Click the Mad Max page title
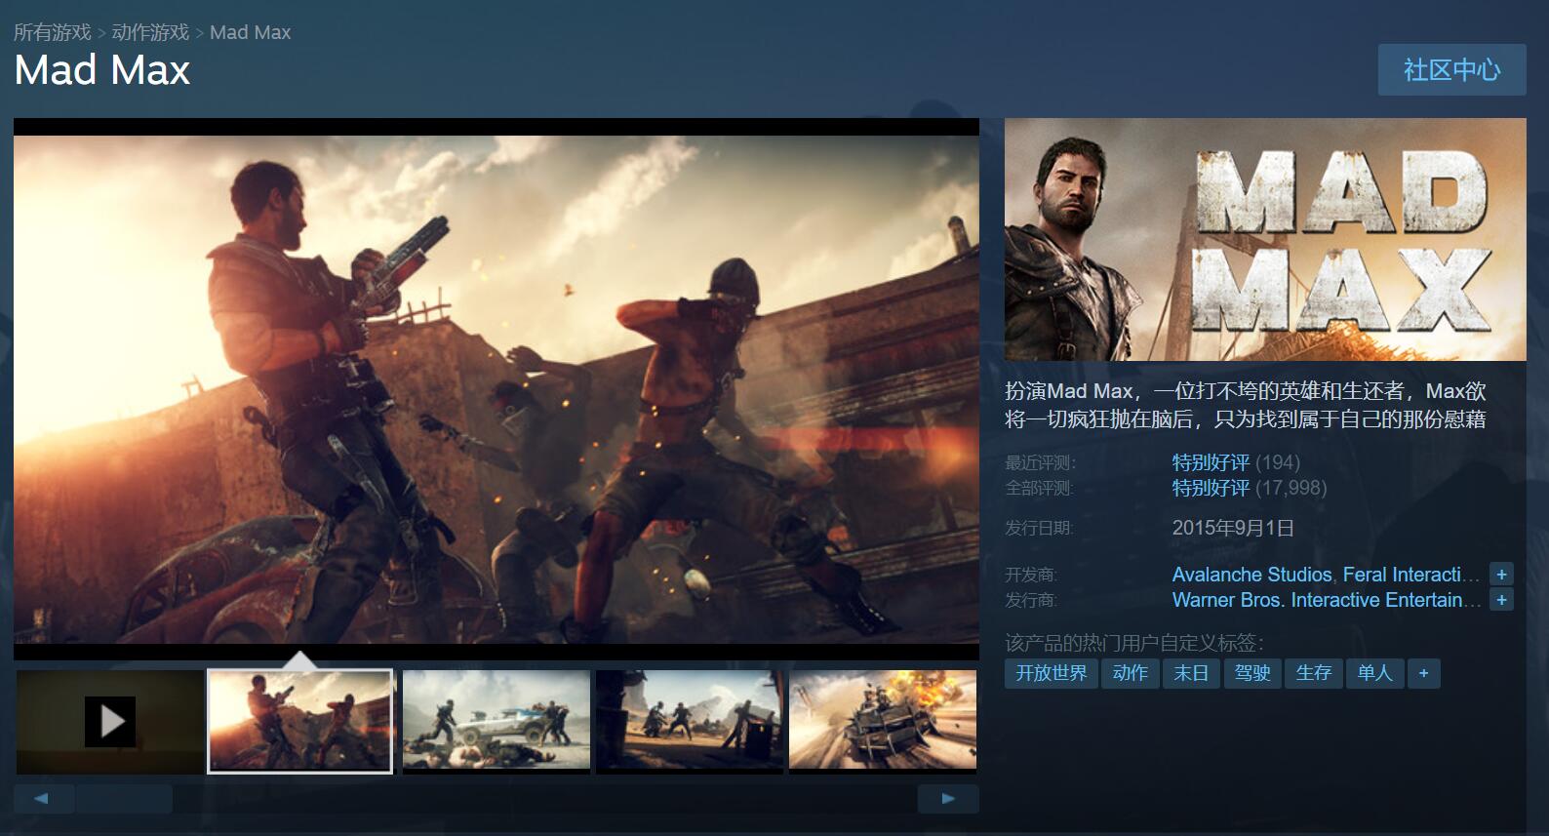The image size is (1549, 836). (102, 70)
